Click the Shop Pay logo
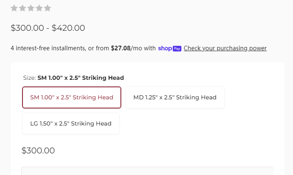Image resolution: width=293 pixels, height=175 pixels. click(x=170, y=49)
